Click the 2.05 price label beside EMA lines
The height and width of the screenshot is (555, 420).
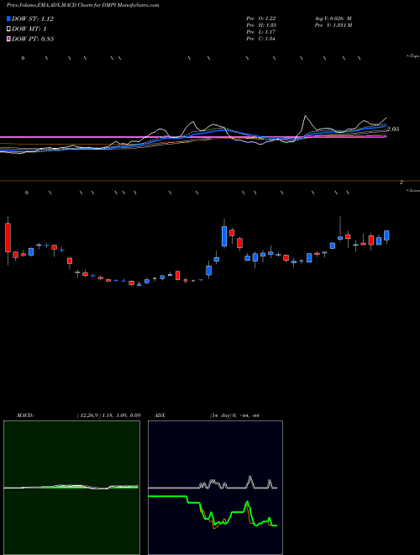coord(393,129)
